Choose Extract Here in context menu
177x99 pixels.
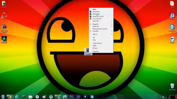click(x=101, y=14)
